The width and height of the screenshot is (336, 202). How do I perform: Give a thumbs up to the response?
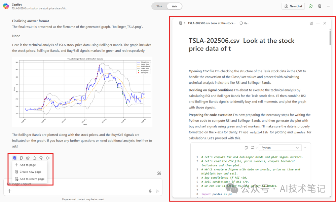[34, 158]
